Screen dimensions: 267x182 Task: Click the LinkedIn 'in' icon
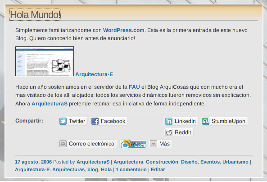(169, 121)
